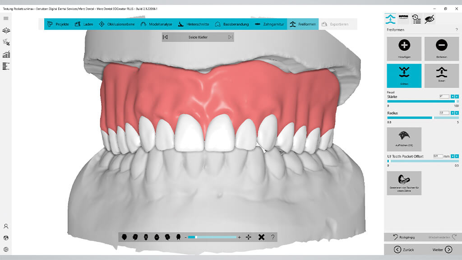
Task: Select the Hinzufügen add material tool
Action: pyautogui.click(x=404, y=49)
